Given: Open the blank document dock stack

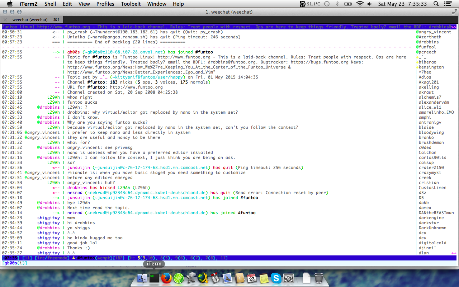Looking at the screenshot, I should (307, 278).
